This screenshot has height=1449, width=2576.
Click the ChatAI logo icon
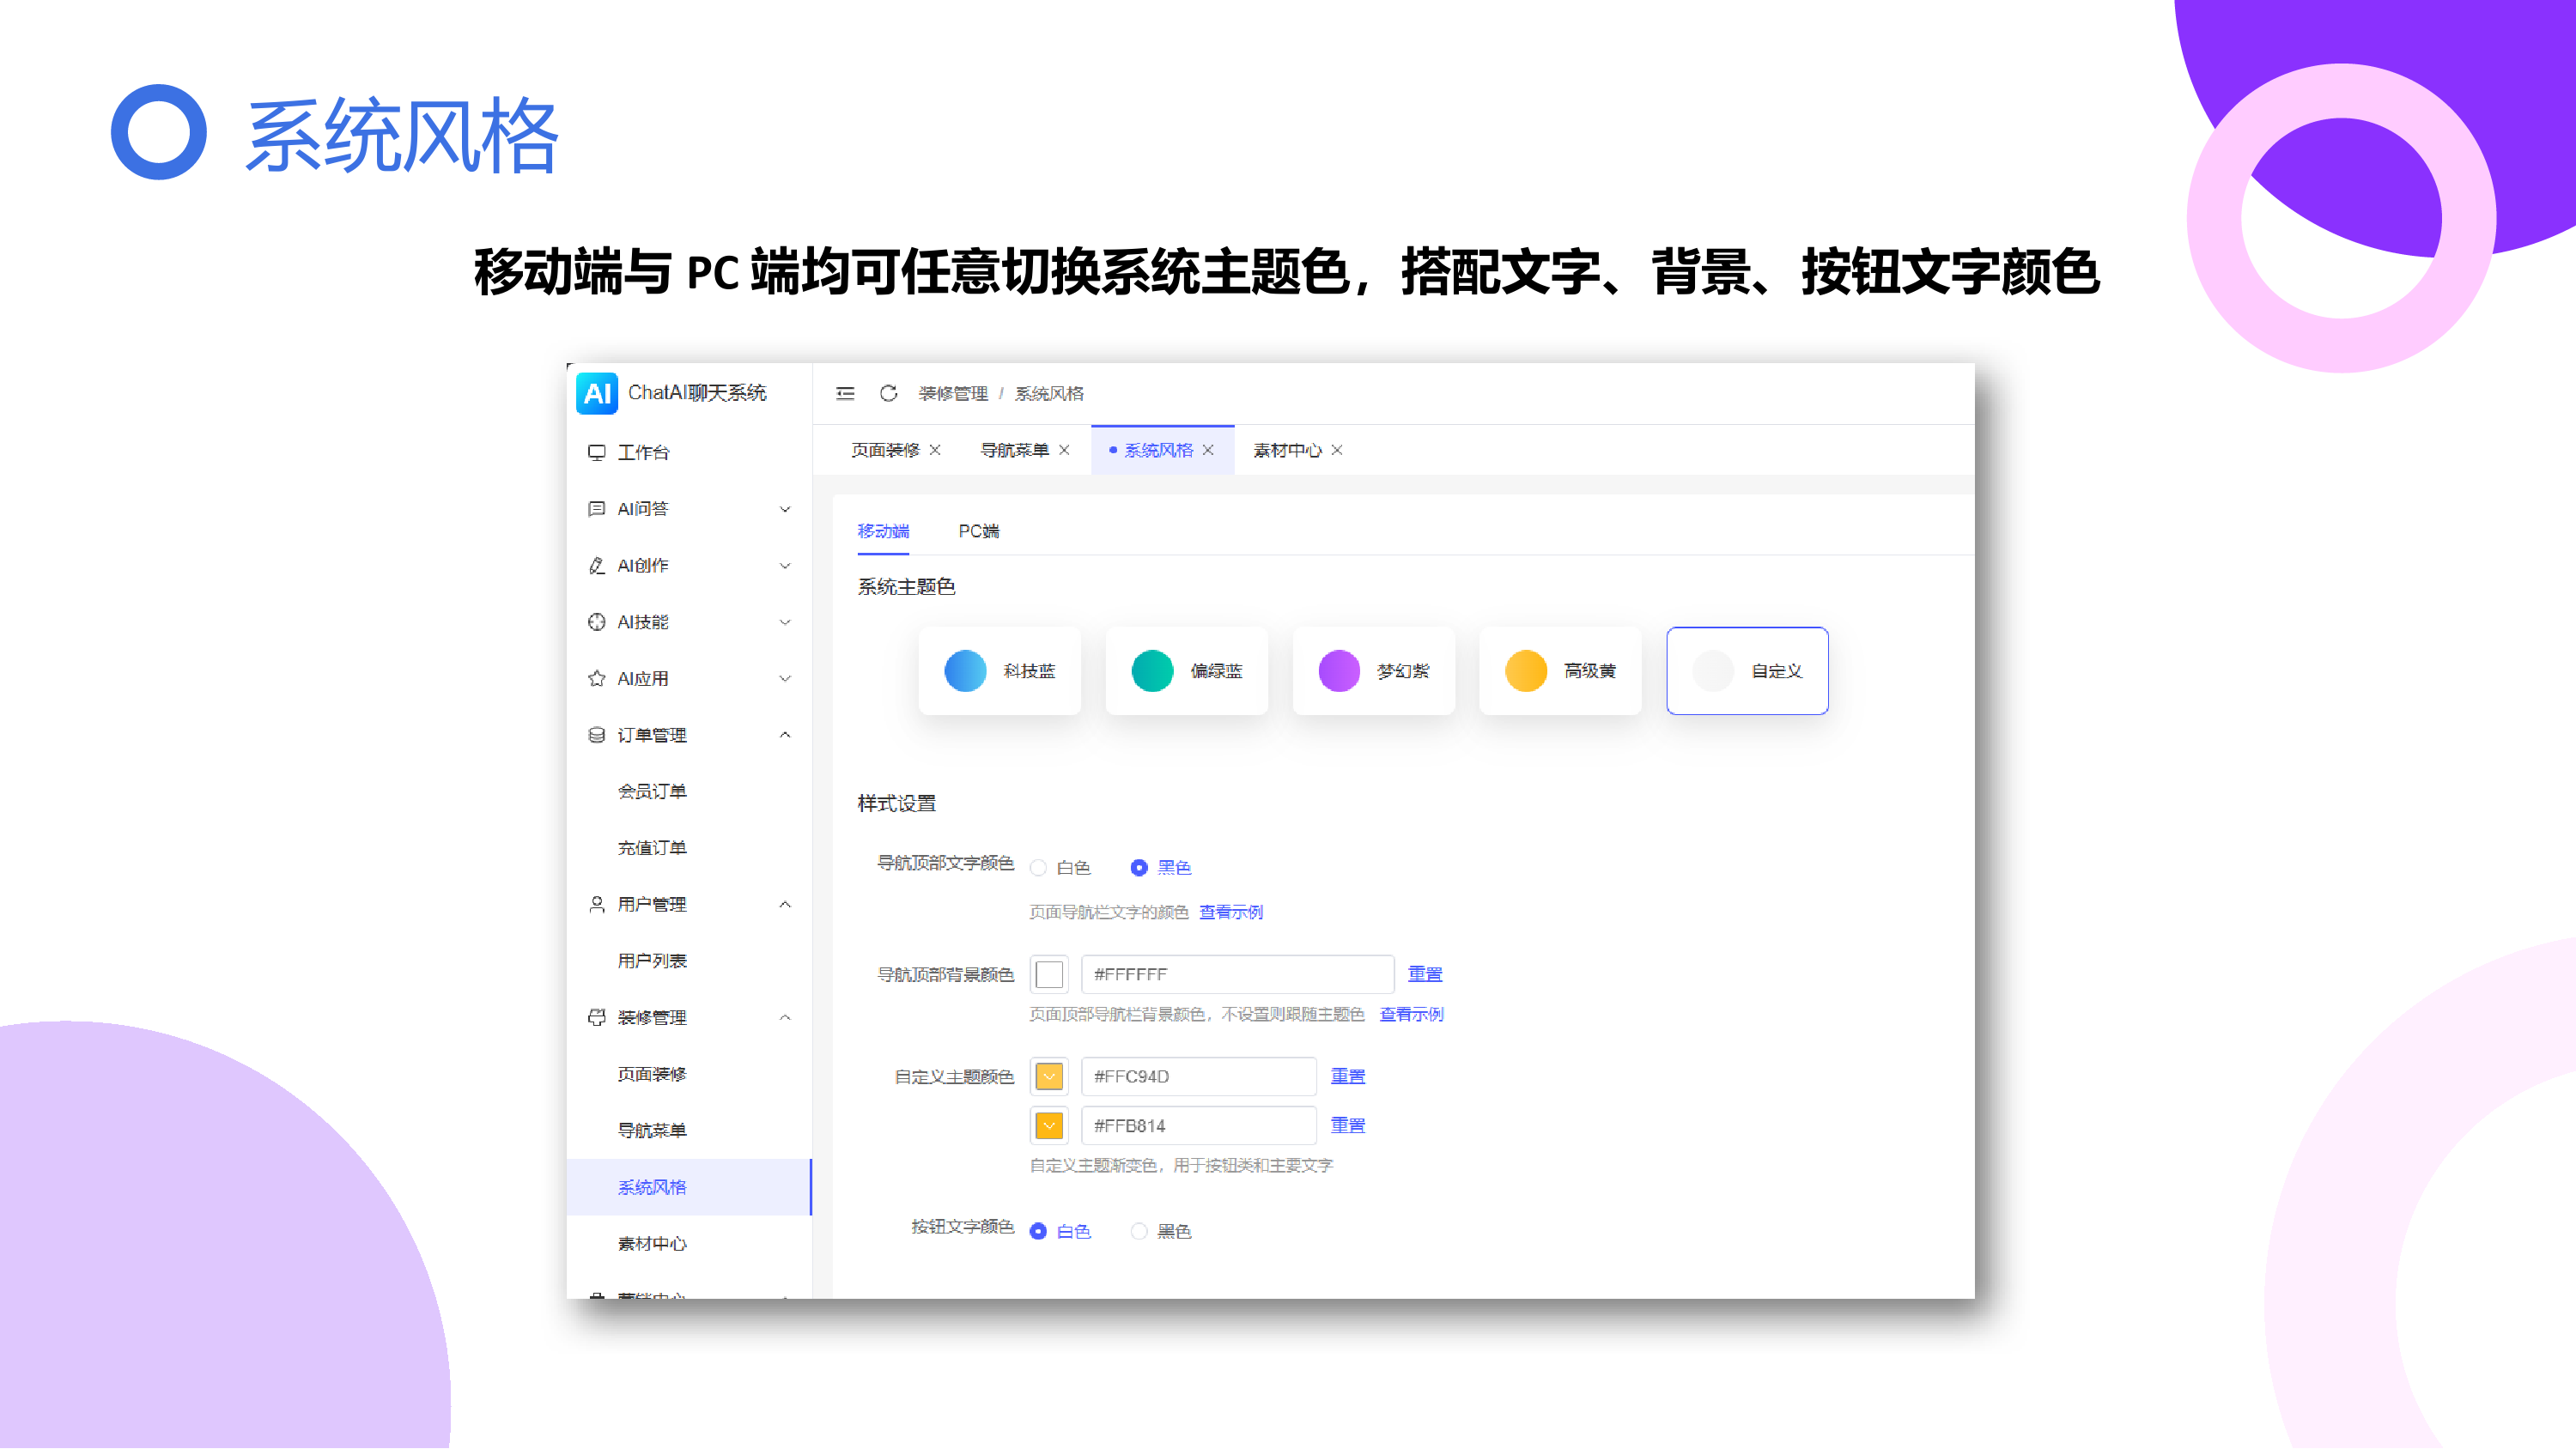point(597,393)
